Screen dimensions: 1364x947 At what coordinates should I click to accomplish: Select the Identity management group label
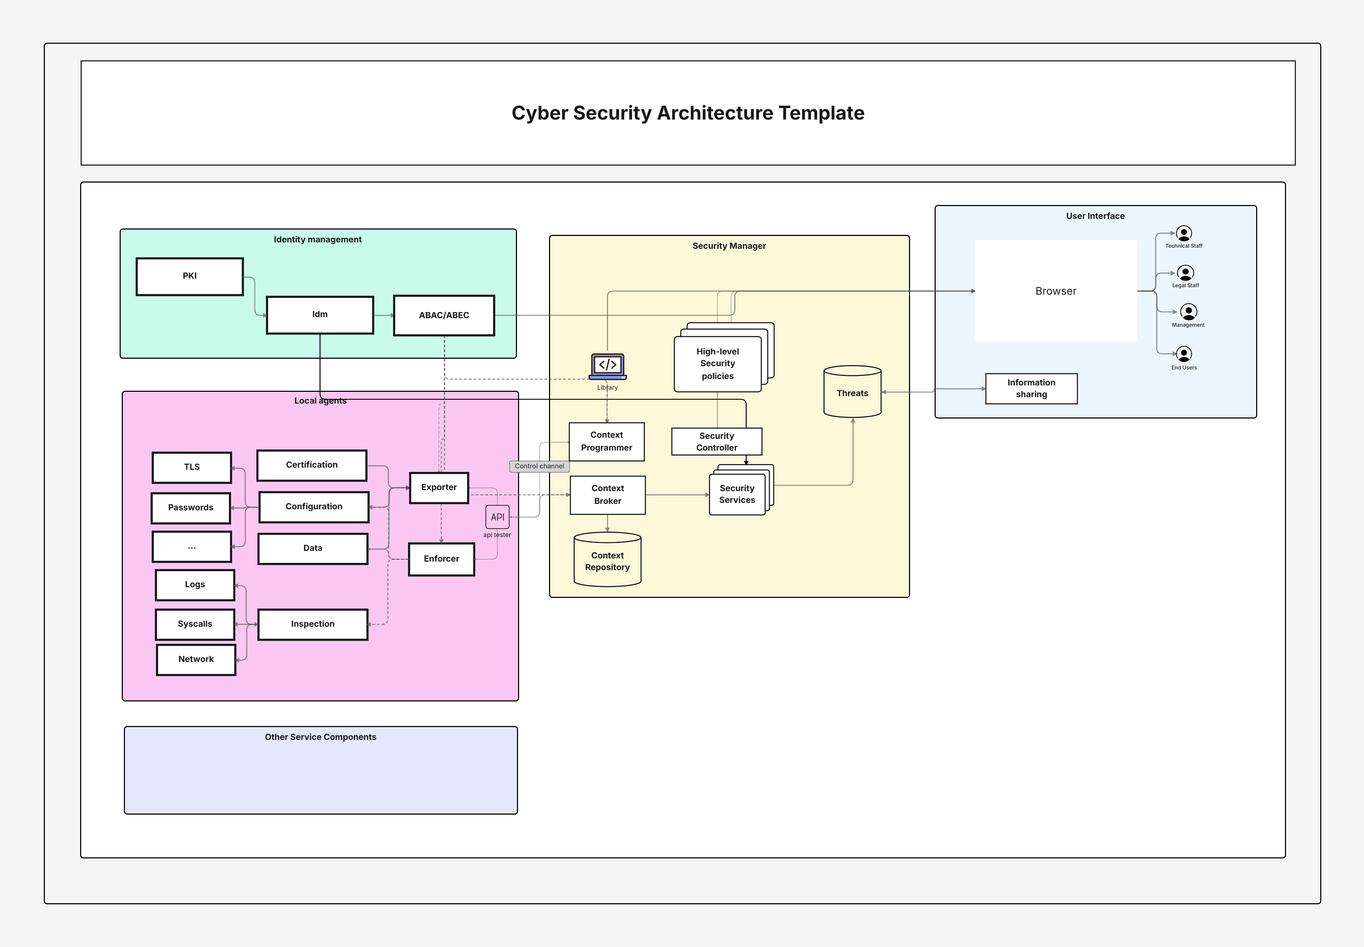point(318,239)
